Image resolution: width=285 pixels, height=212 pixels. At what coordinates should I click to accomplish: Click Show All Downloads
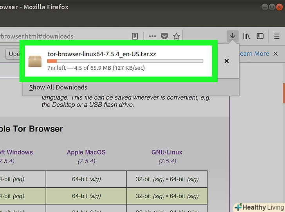pos(58,87)
